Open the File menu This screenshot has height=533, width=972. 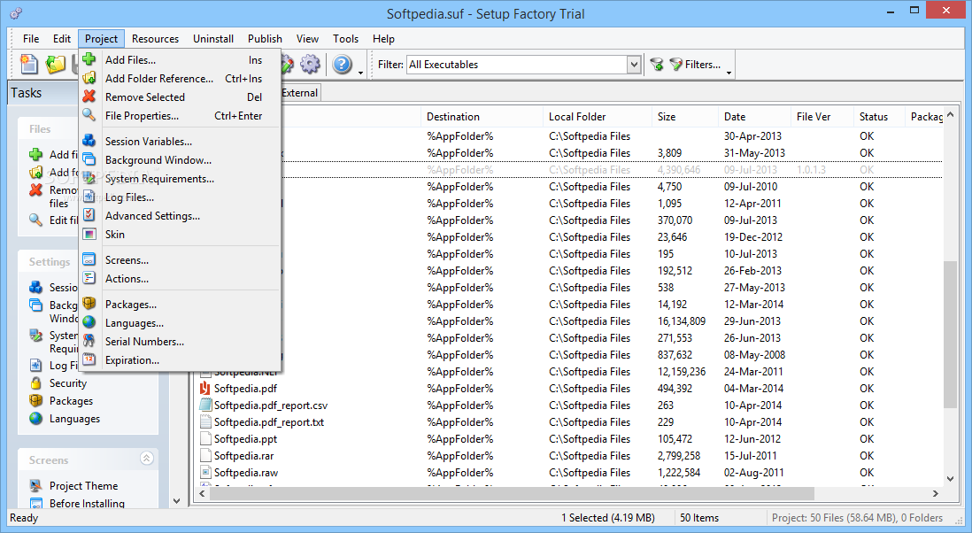click(31, 38)
